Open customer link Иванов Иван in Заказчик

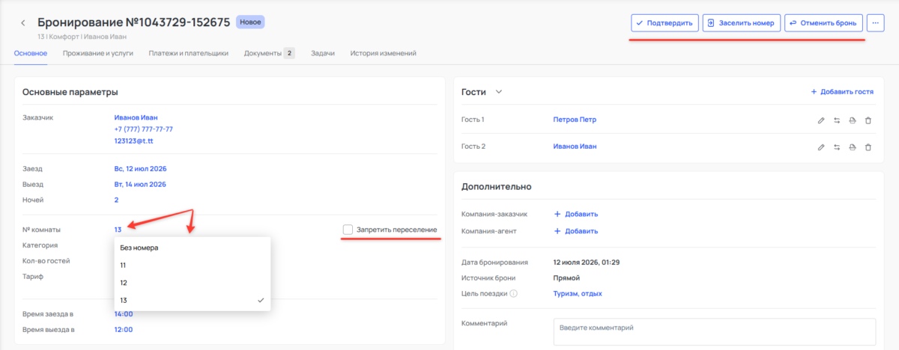(136, 117)
